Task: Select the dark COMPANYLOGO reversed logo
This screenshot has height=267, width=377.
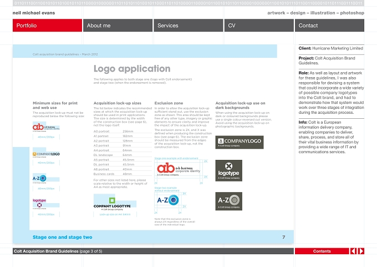Action: [240, 142]
